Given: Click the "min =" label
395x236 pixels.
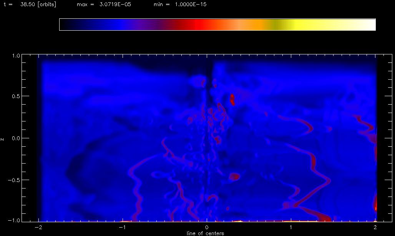Looking at the screenshot, I should (x=162, y=4).
